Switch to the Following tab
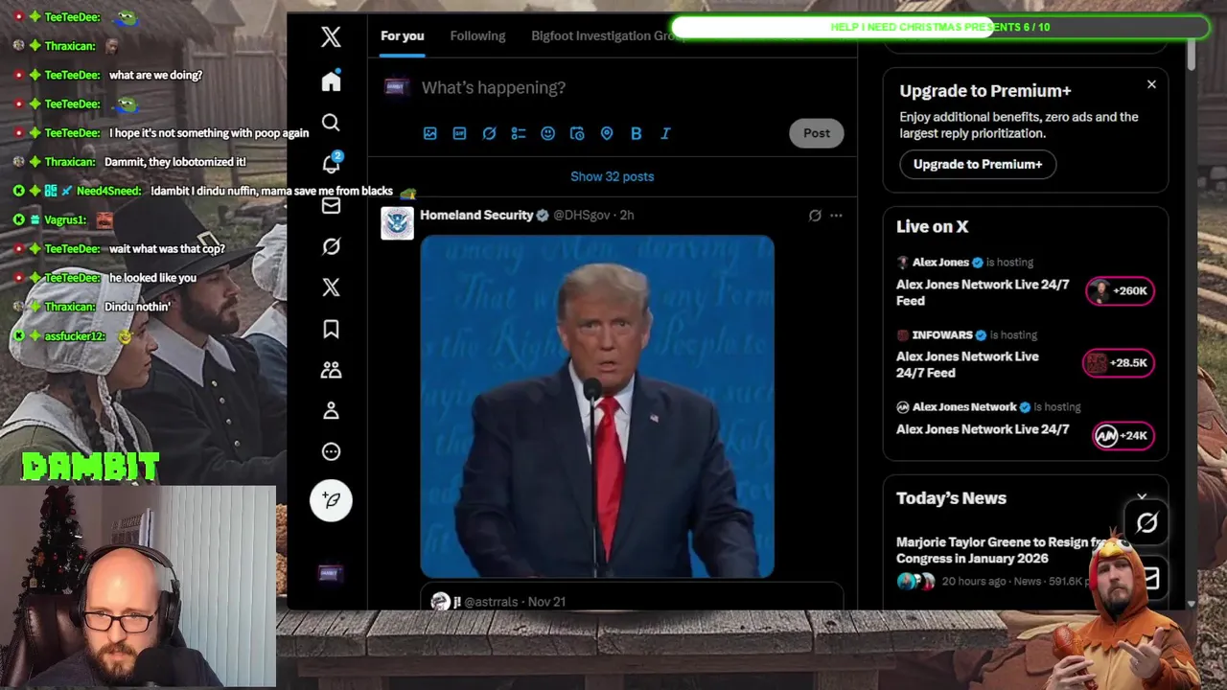 coord(477,36)
